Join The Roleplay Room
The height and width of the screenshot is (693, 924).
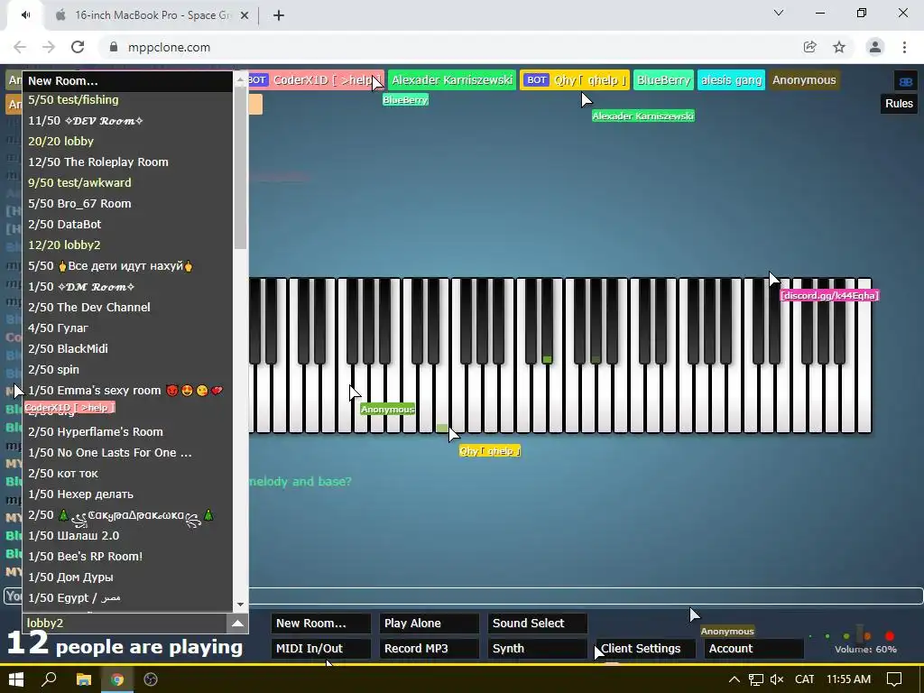[x=127, y=162]
